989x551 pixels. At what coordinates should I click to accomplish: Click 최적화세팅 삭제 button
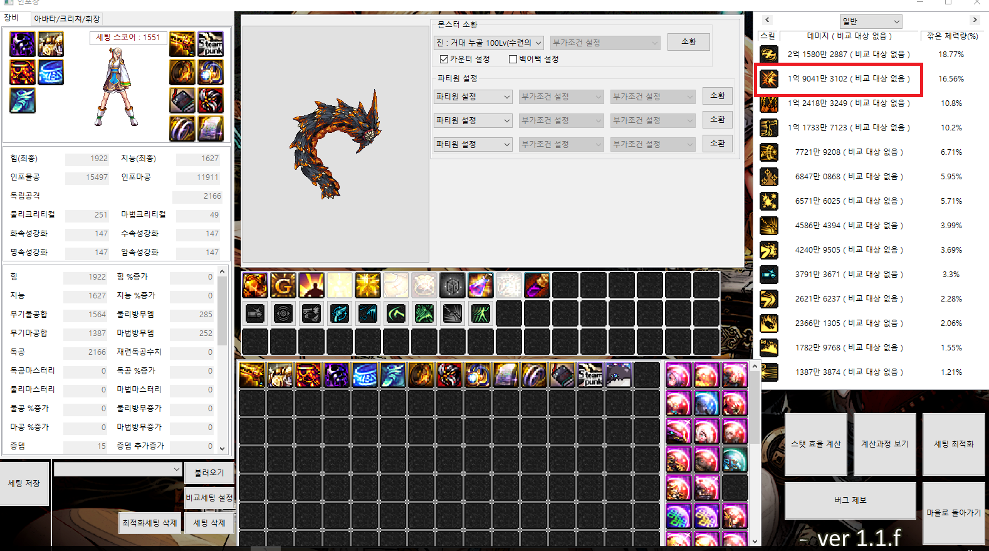[150, 523]
